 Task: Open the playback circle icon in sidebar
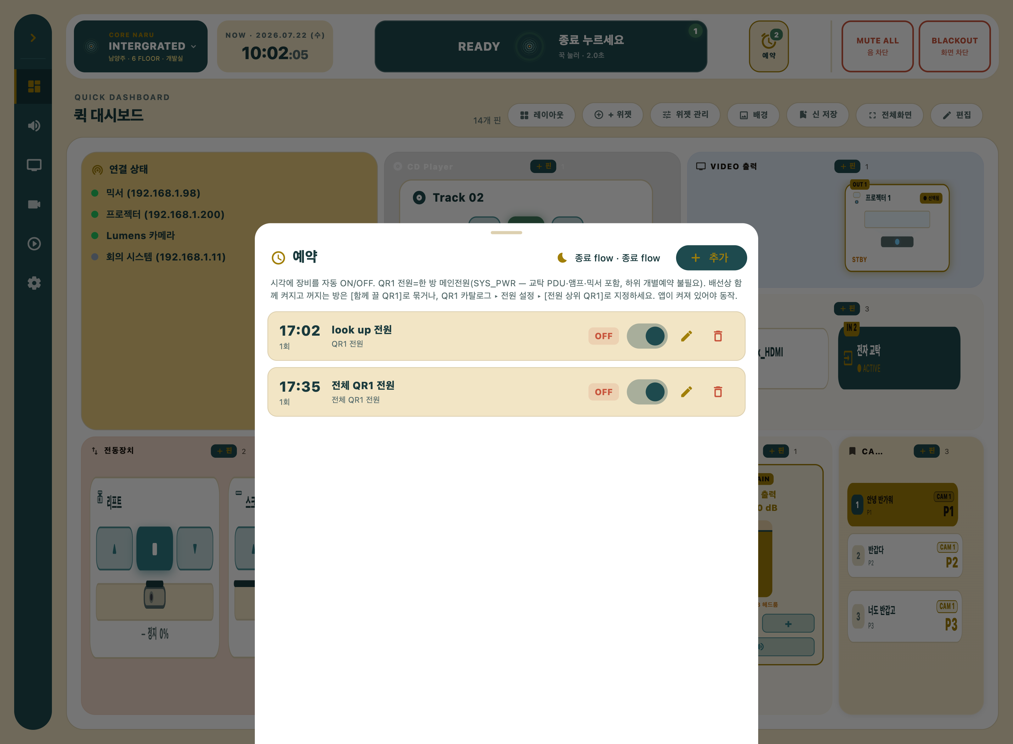pos(34,243)
